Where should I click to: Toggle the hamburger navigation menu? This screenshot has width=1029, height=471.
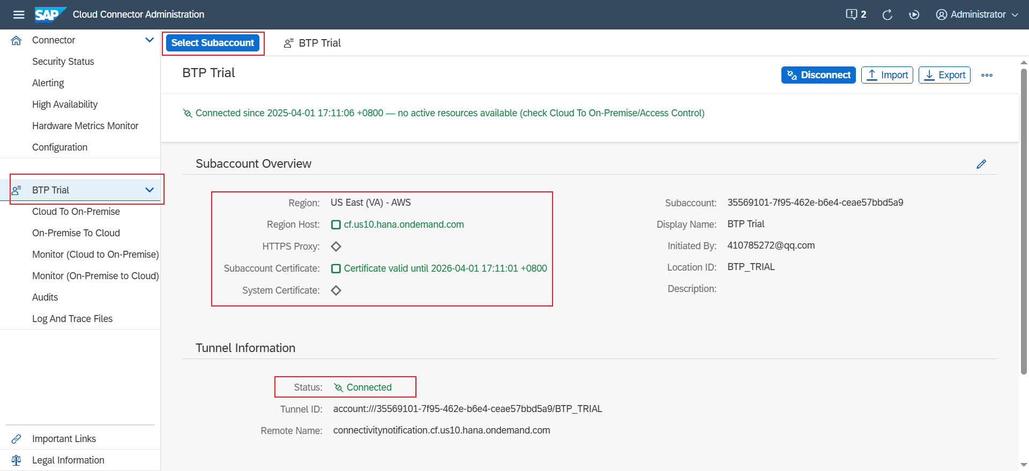click(19, 14)
